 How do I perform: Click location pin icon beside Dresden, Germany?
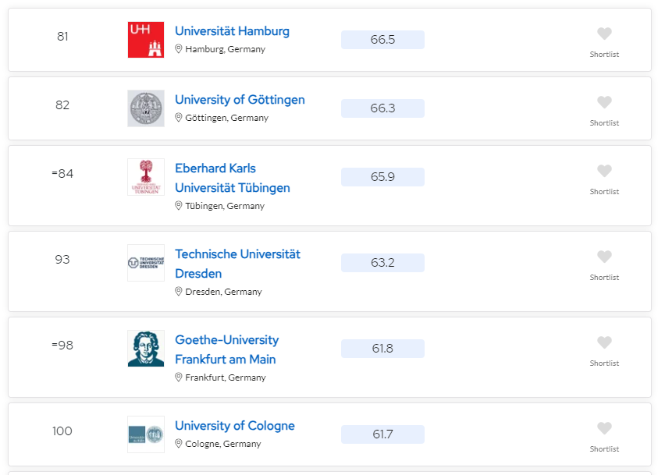click(x=178, y=292)
